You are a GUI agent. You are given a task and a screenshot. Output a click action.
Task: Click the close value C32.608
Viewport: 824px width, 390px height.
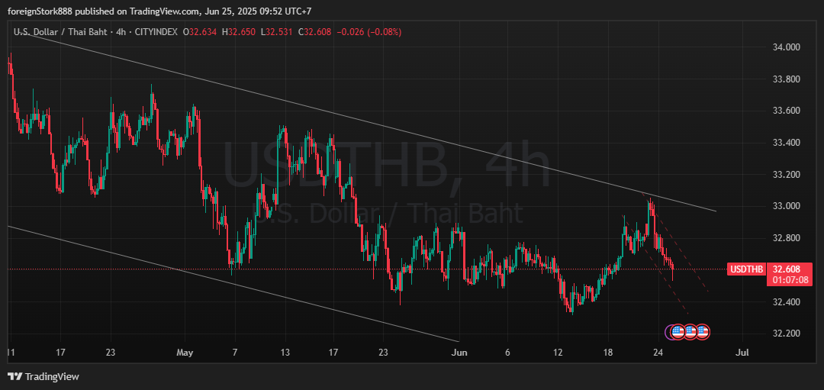(x=315, y=32)
